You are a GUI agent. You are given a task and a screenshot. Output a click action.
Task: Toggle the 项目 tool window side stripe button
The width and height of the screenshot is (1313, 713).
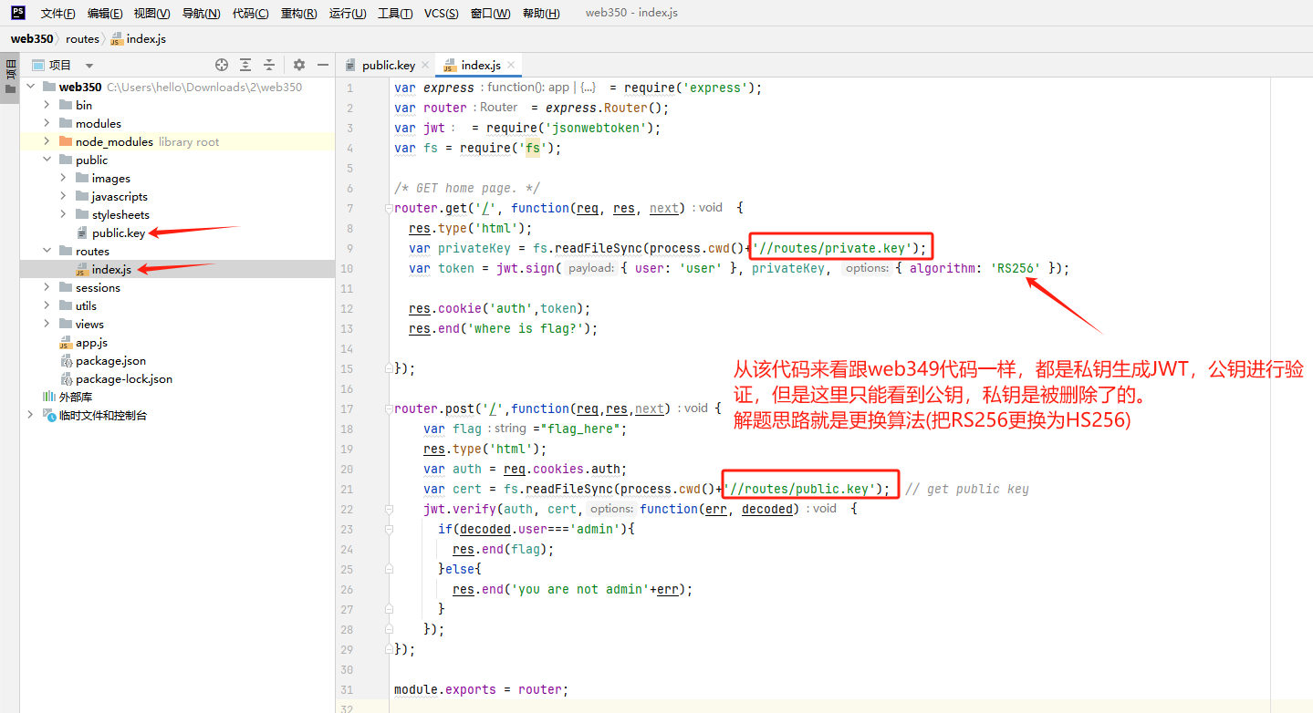tap(10, 77)
